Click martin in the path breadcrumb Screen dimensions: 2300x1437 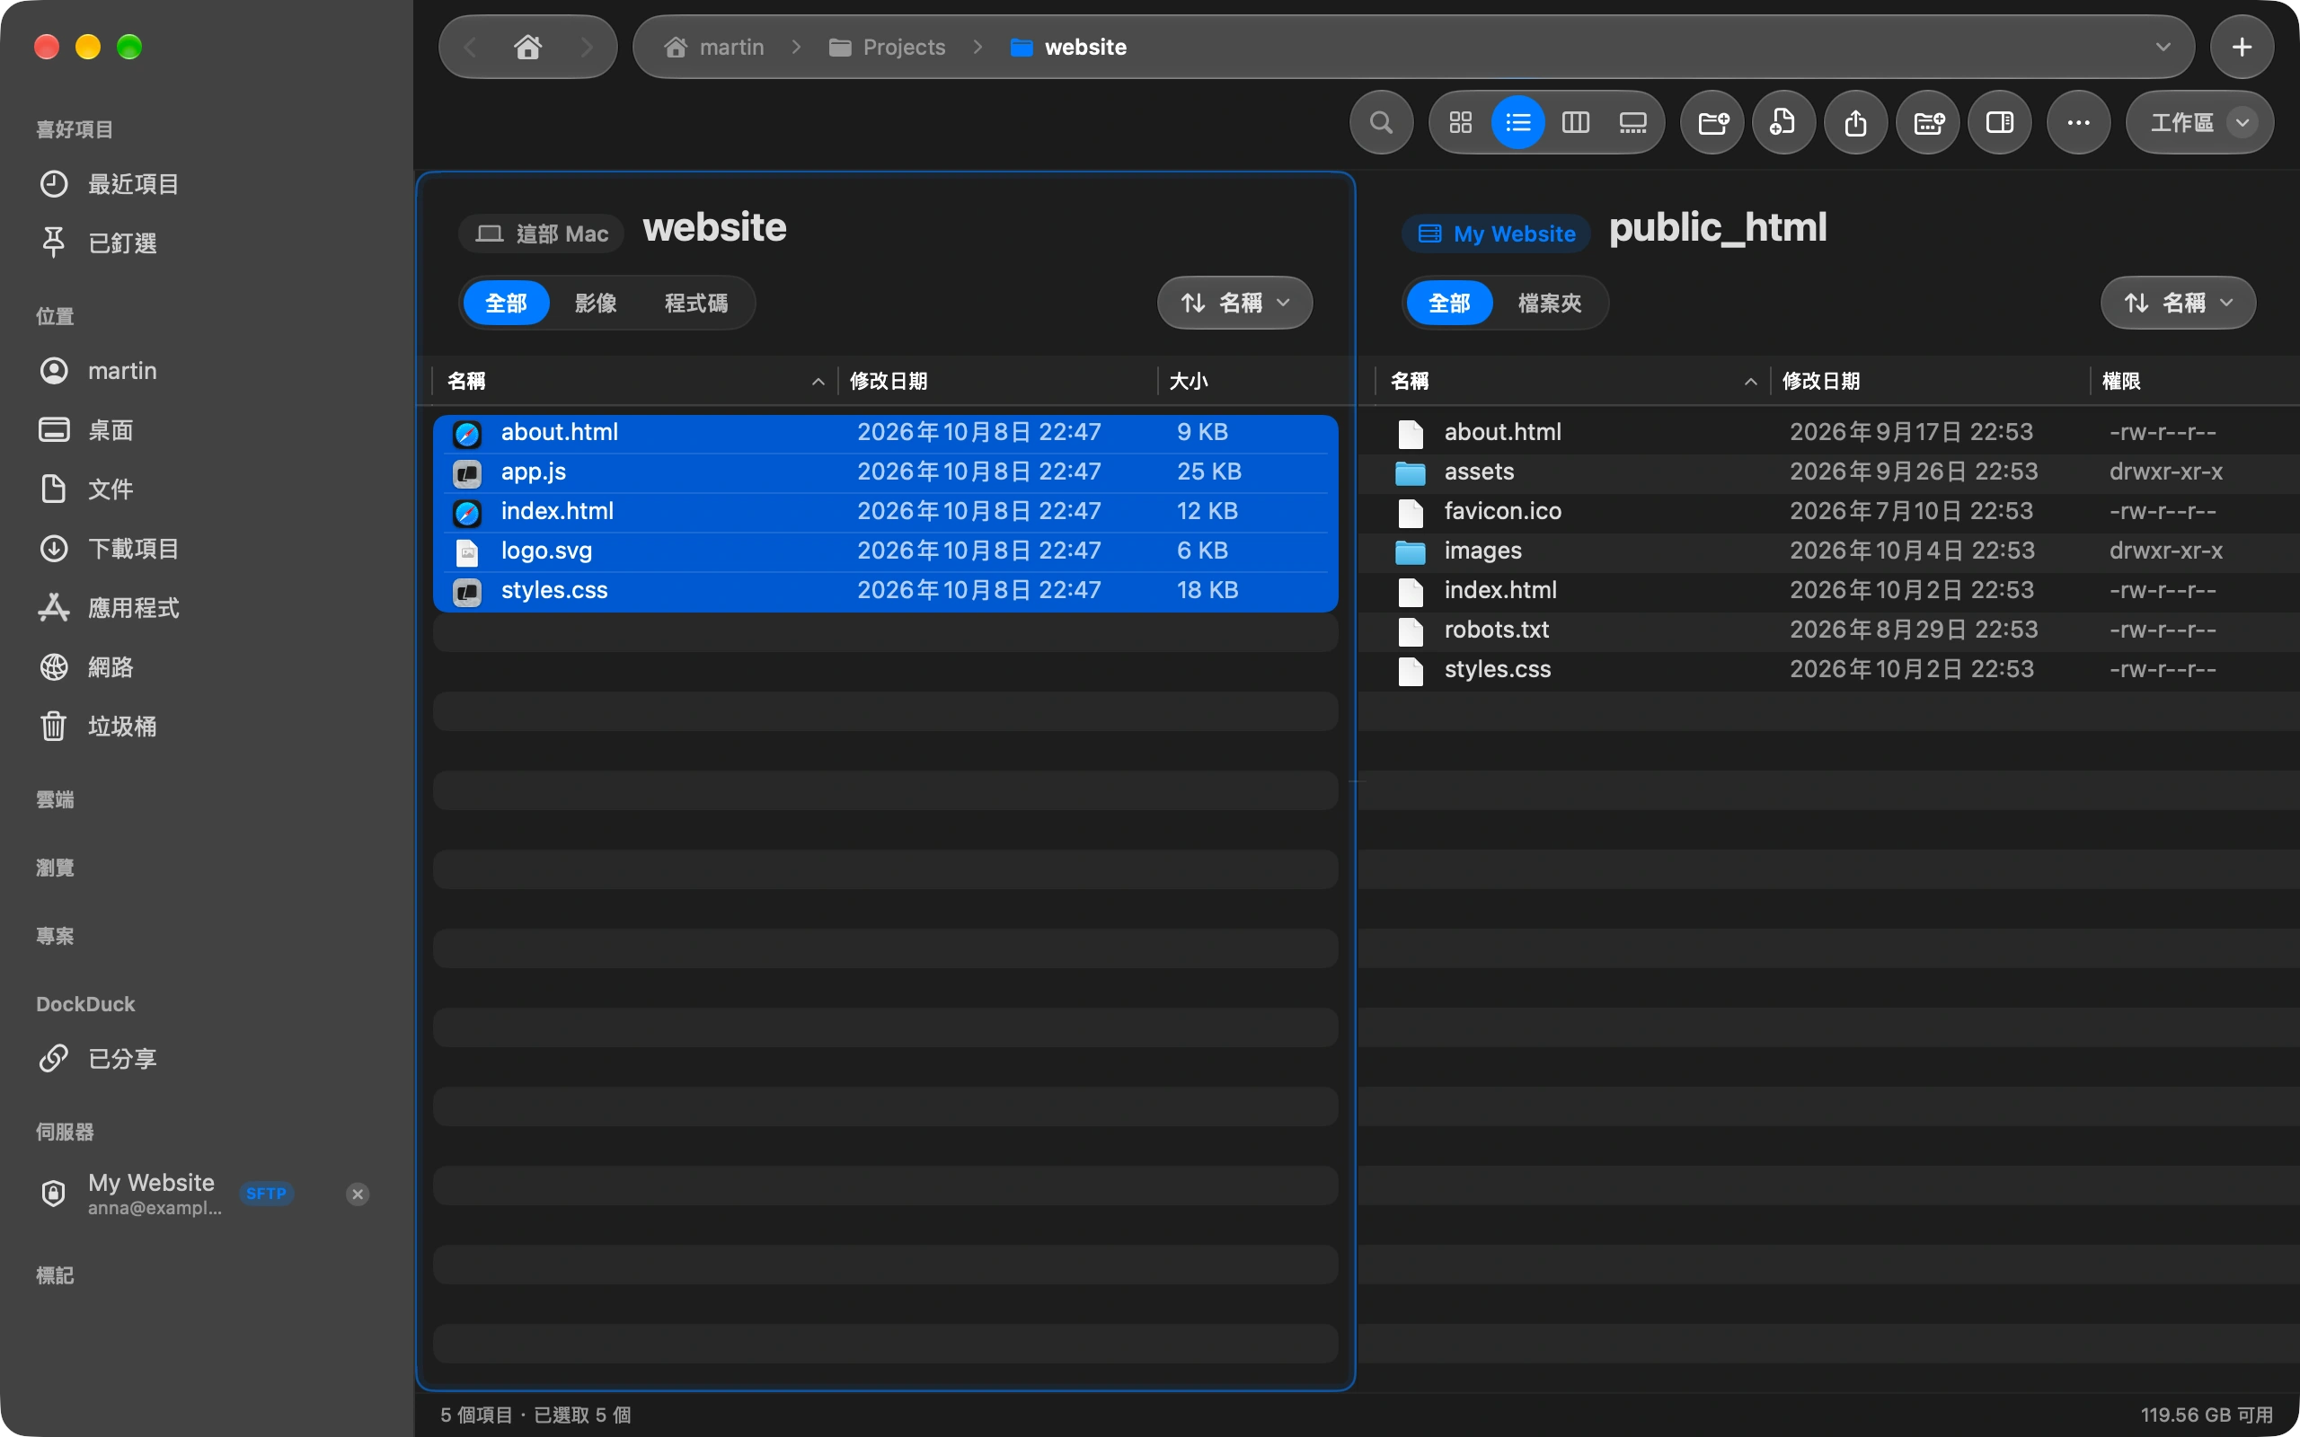pyautogui.click(x=715, y=47)
